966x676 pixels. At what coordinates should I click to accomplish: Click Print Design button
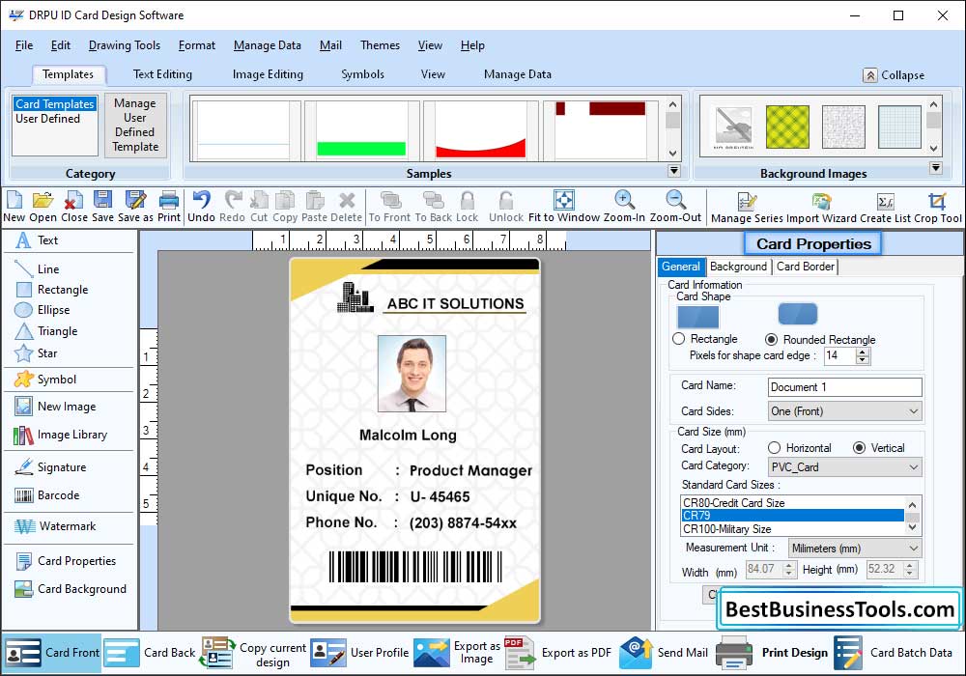(773, 653)
